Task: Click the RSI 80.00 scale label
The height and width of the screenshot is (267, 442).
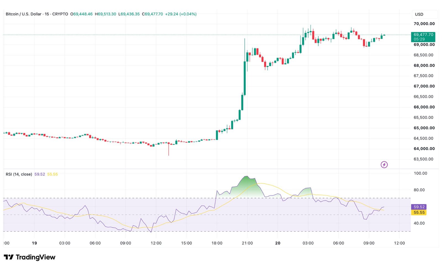Action: [x=419, y=190]
